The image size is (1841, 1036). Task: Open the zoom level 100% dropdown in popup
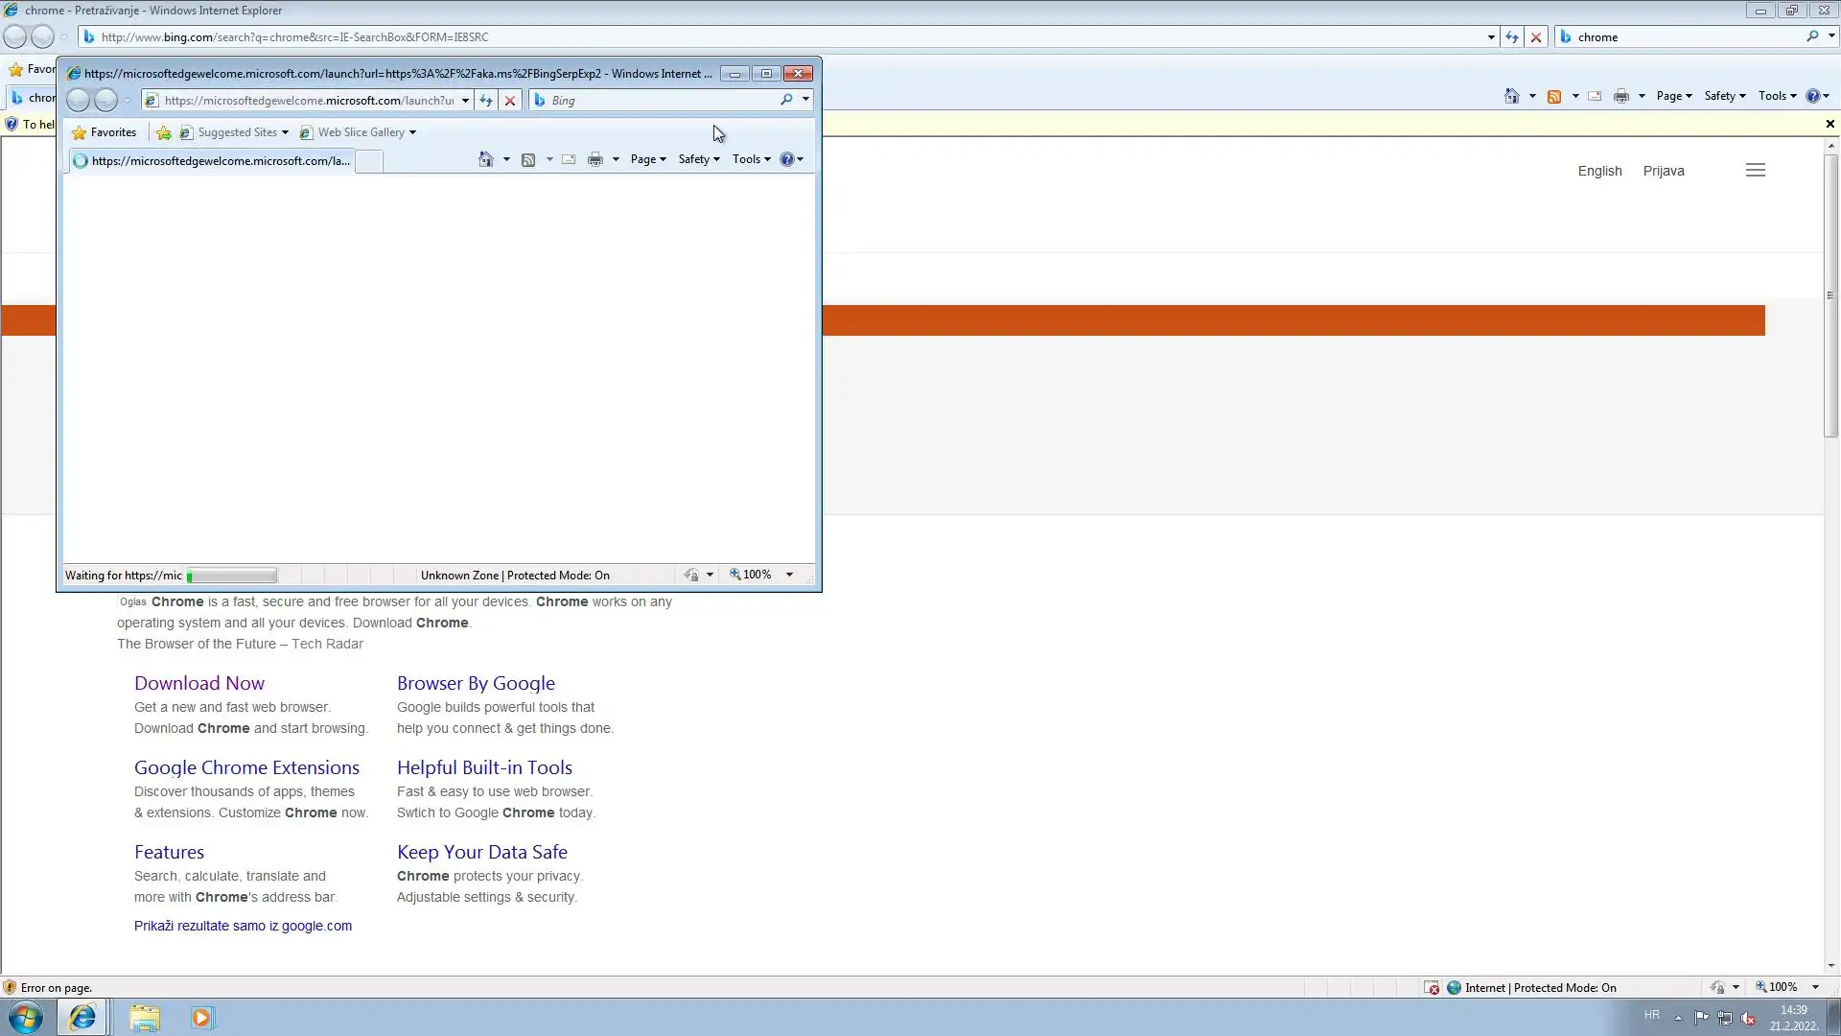[x=789, y=576]
